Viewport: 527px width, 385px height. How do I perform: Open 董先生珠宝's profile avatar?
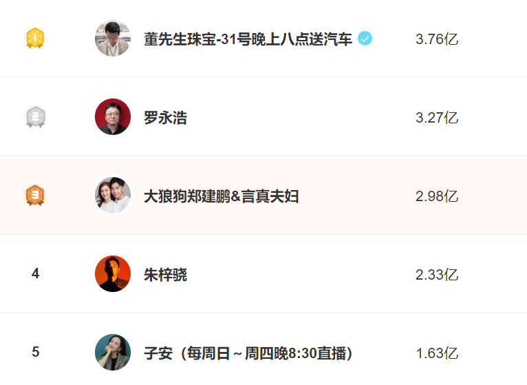(x=113, y=39)
